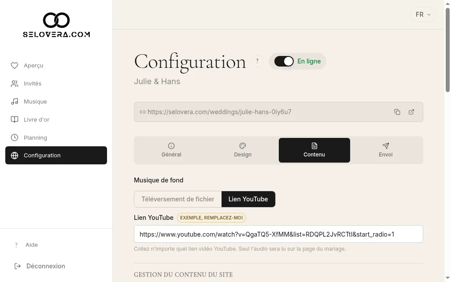Switch to the Général tab
Screen dimensions: 451x282
click(x=171, y=150)
